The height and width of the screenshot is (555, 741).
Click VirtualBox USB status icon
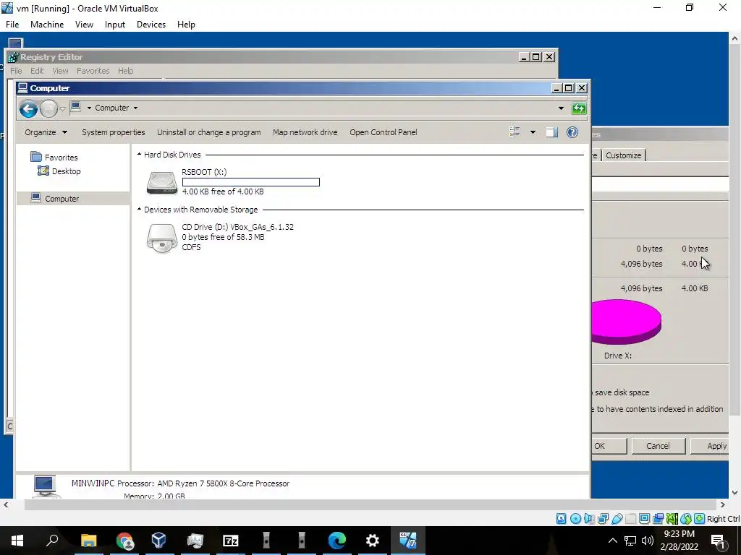point(617,519)
